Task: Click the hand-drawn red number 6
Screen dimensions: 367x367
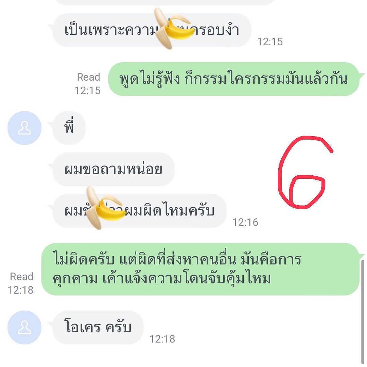Action: [305, 172]
